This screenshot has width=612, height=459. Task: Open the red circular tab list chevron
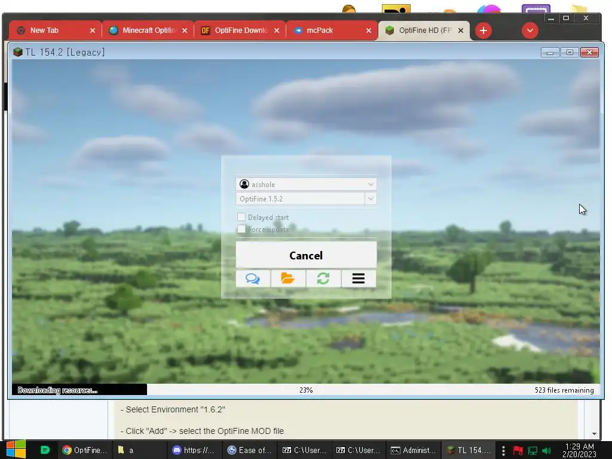tap(530, 30)
